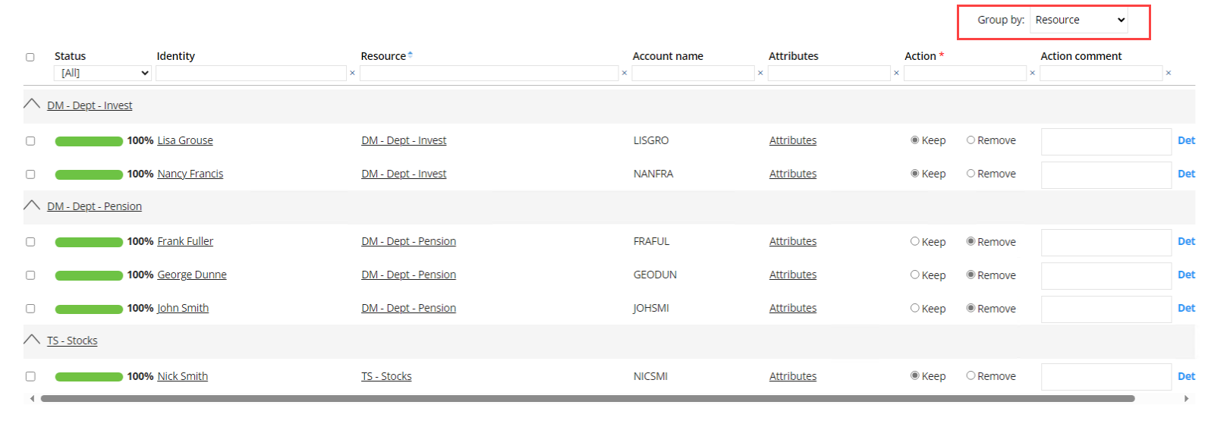This screenshot has height=427, width=1208.
Task: Collapse the TS - Stocks group chevron
Action: point(32,340)
